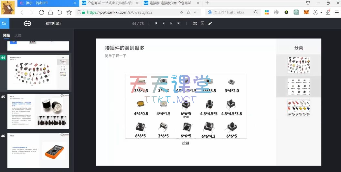341x172 pixels.
Task: Jump to the first slide
Action: (x=156, y=23)
